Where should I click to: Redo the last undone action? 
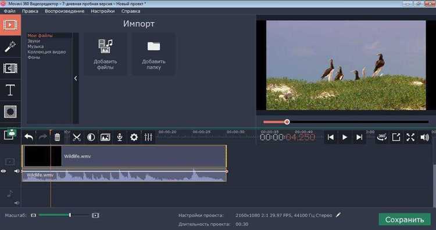42,137
